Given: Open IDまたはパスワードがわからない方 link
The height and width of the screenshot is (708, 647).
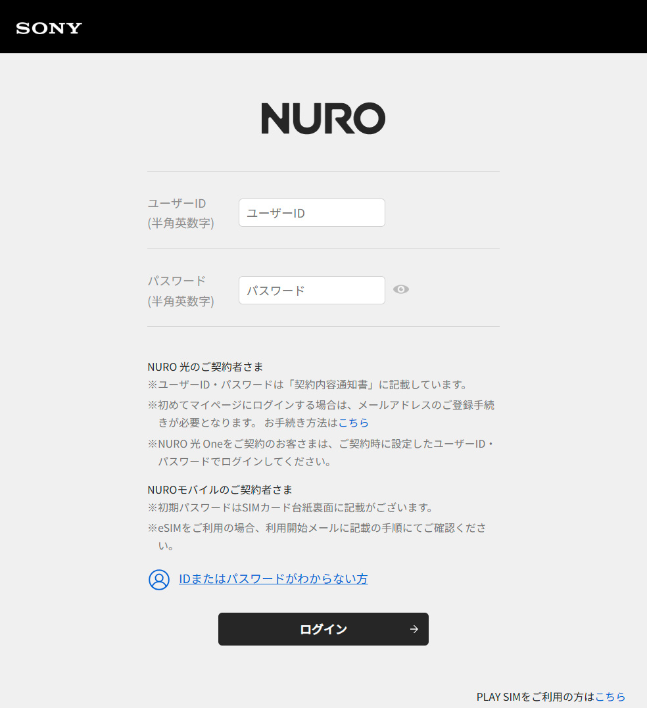Looking at the screenshot, I should coord(273,579).
